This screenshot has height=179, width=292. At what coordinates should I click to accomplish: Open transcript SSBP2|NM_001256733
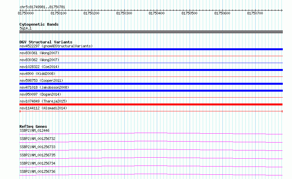pyautogui.click(x=37, y=147)
